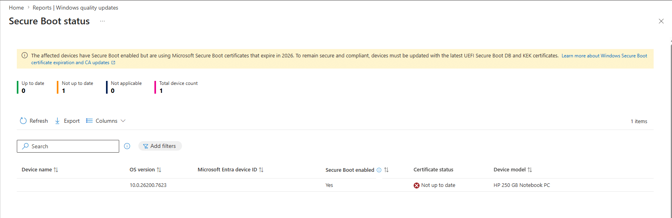Open Reports | Windows quality updates breadcrumb

click(75, 8)
